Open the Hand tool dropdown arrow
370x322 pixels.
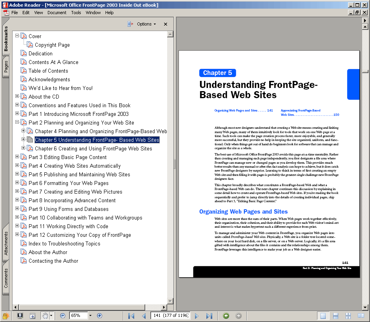[x=51, y=316]
